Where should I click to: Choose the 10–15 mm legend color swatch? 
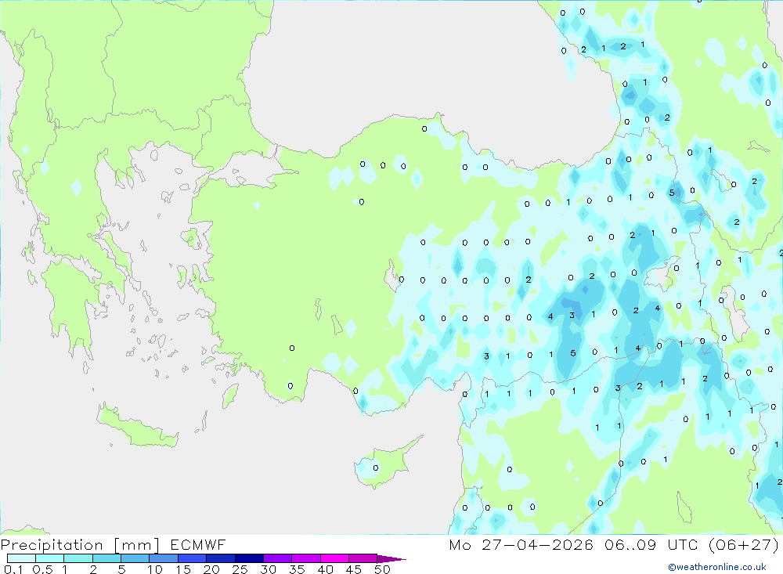[164, 558]
